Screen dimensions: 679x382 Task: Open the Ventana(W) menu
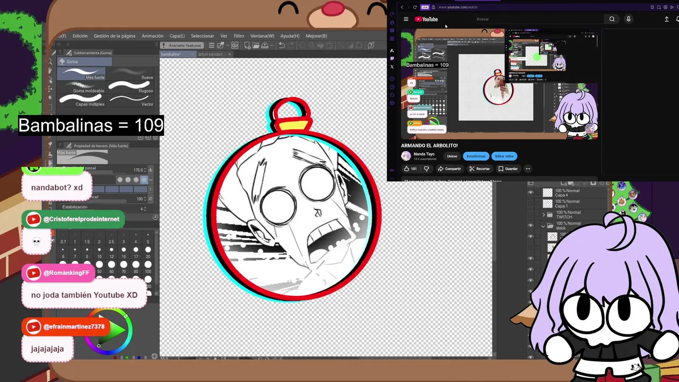point(262,36)
